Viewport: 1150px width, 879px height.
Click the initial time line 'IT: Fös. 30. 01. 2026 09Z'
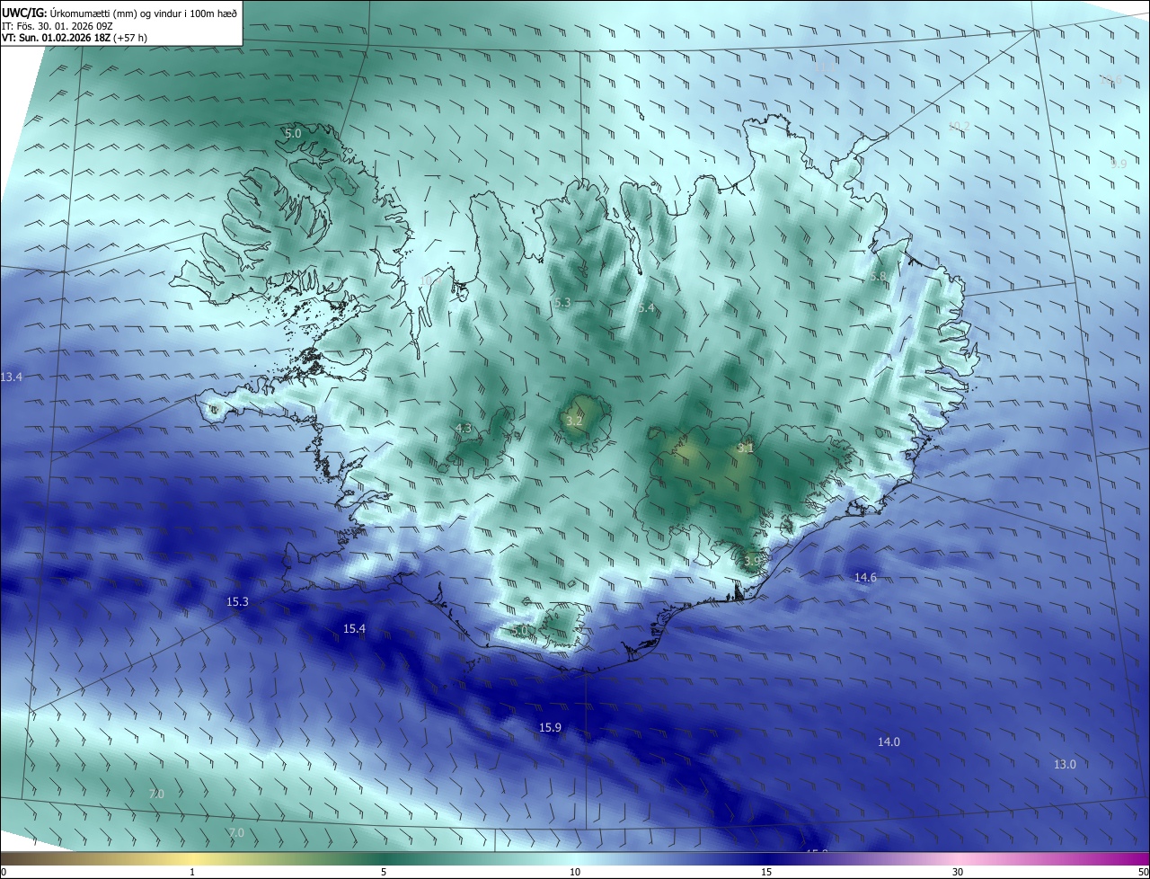pyautogui.click(x=59, y=26)
